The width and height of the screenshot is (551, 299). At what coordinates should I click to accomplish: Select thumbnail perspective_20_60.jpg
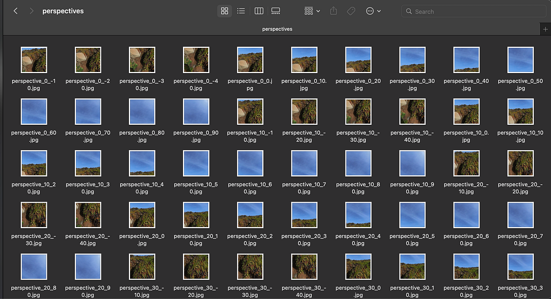point(466,215)
